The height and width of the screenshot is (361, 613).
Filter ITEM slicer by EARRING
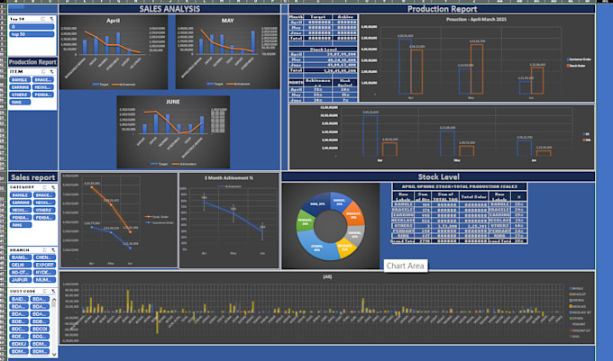(20, 87)
